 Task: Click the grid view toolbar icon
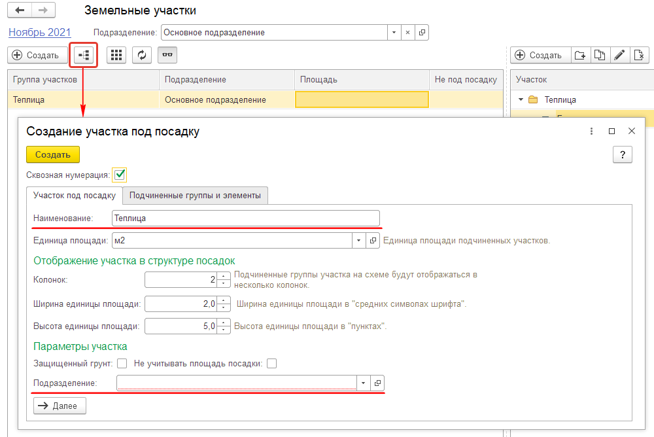tap(116, 56)
